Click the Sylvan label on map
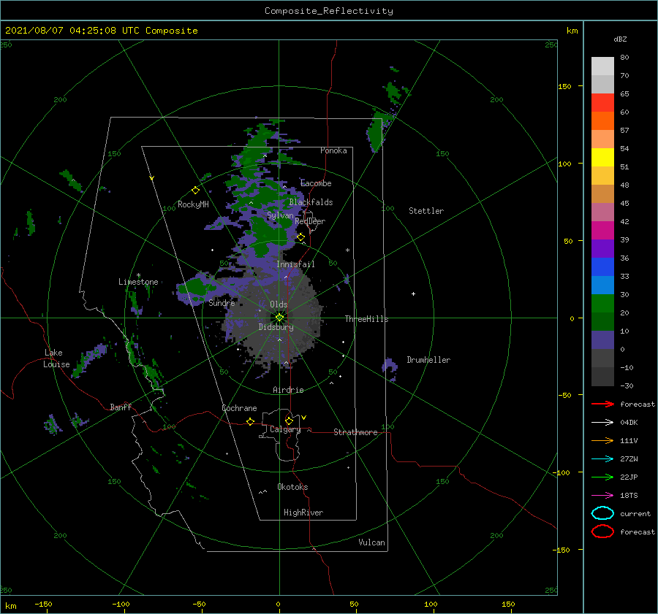This screenshot has width=658, height=614. pos(280,215)
